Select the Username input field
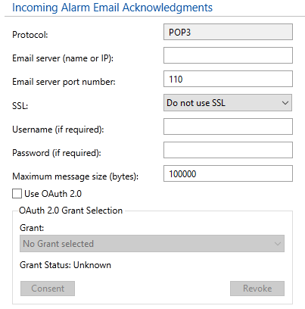The image size is (305, 309). point(228,126)
